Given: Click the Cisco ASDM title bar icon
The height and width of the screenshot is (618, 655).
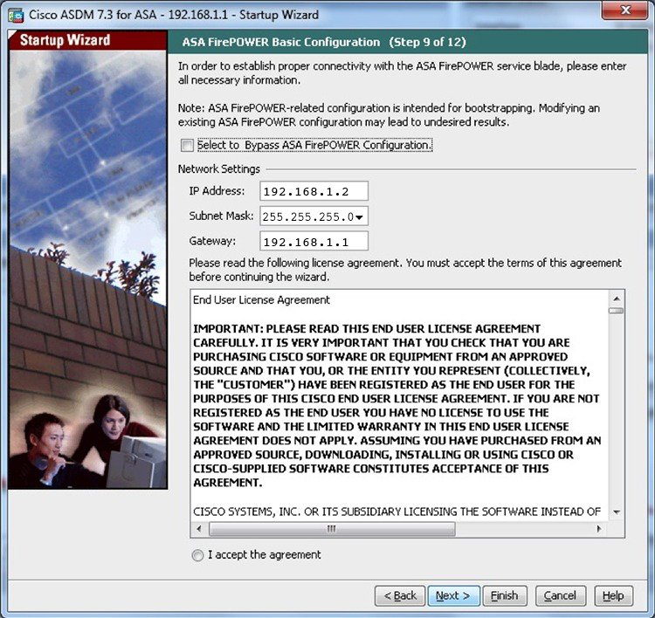Looking at the screenshot, I should (x=15, y=15).
